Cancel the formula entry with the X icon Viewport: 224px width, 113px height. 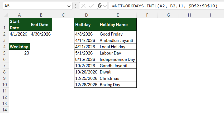83,6
